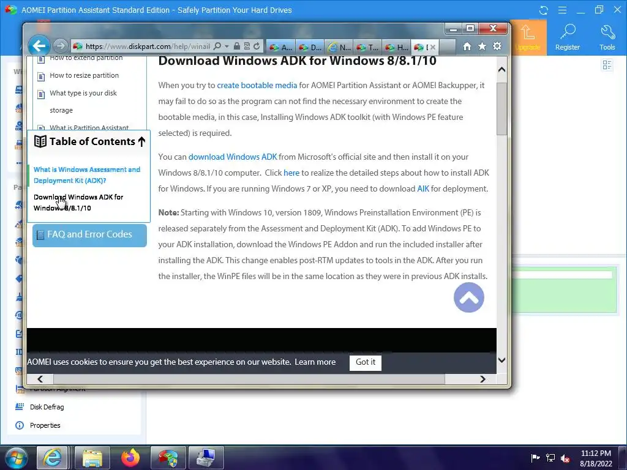Go to the browser home page icon

pos(467,47)
